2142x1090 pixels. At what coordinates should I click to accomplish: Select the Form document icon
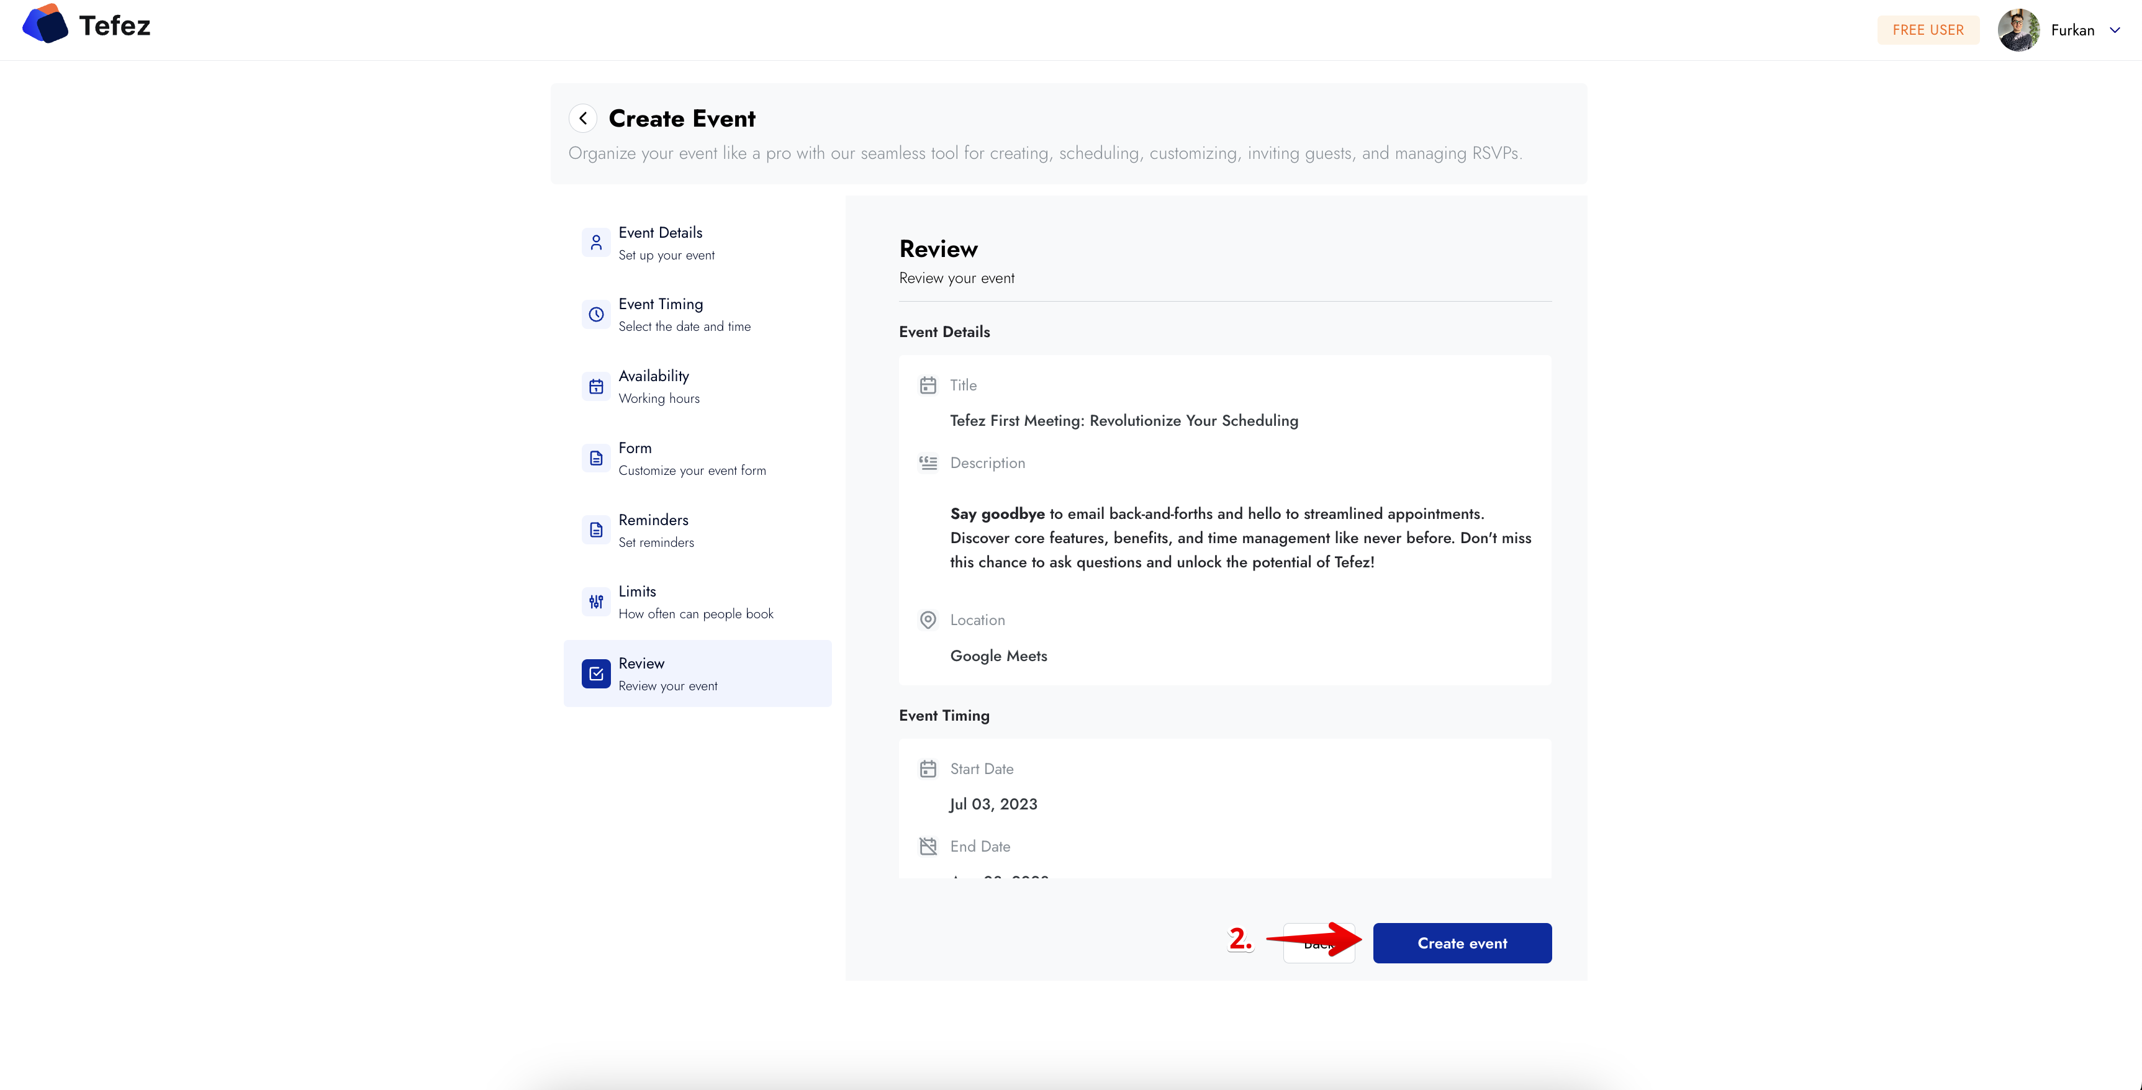coord(596,458)
